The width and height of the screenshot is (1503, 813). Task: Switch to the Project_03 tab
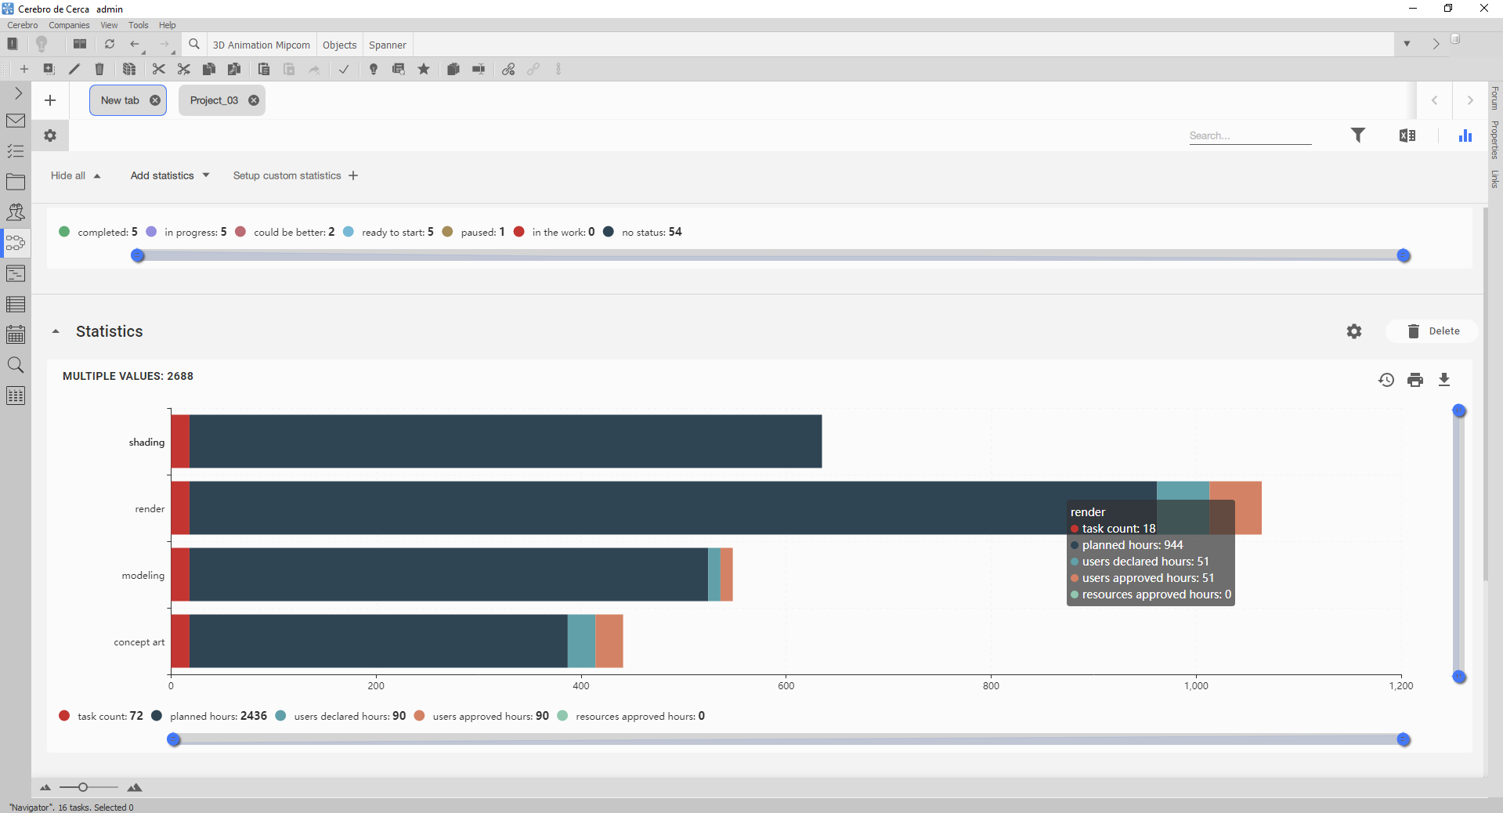(222, 100)
